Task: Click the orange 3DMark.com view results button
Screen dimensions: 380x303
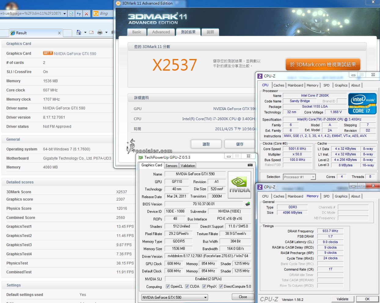Action: pos(323,65)
